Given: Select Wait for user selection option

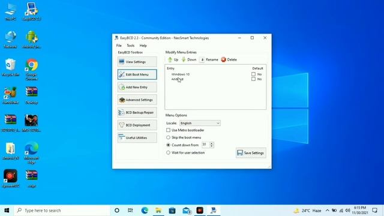Looking at the screenshot, I should (x=168, y=152).
